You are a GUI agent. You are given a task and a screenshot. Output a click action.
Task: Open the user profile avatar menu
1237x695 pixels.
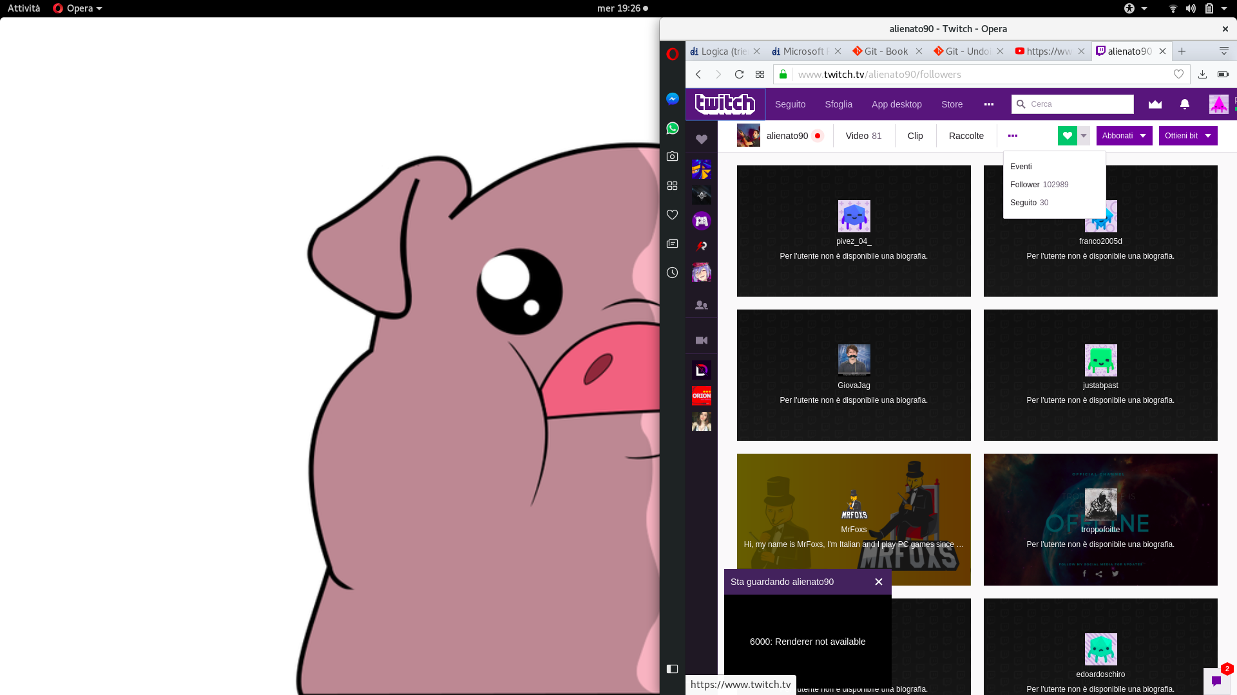1218,104
